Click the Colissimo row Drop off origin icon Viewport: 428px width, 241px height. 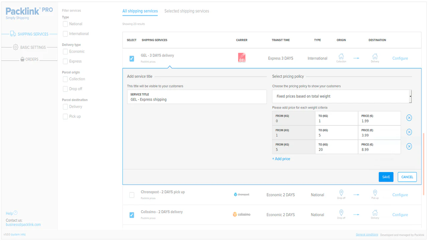(341, 213)
